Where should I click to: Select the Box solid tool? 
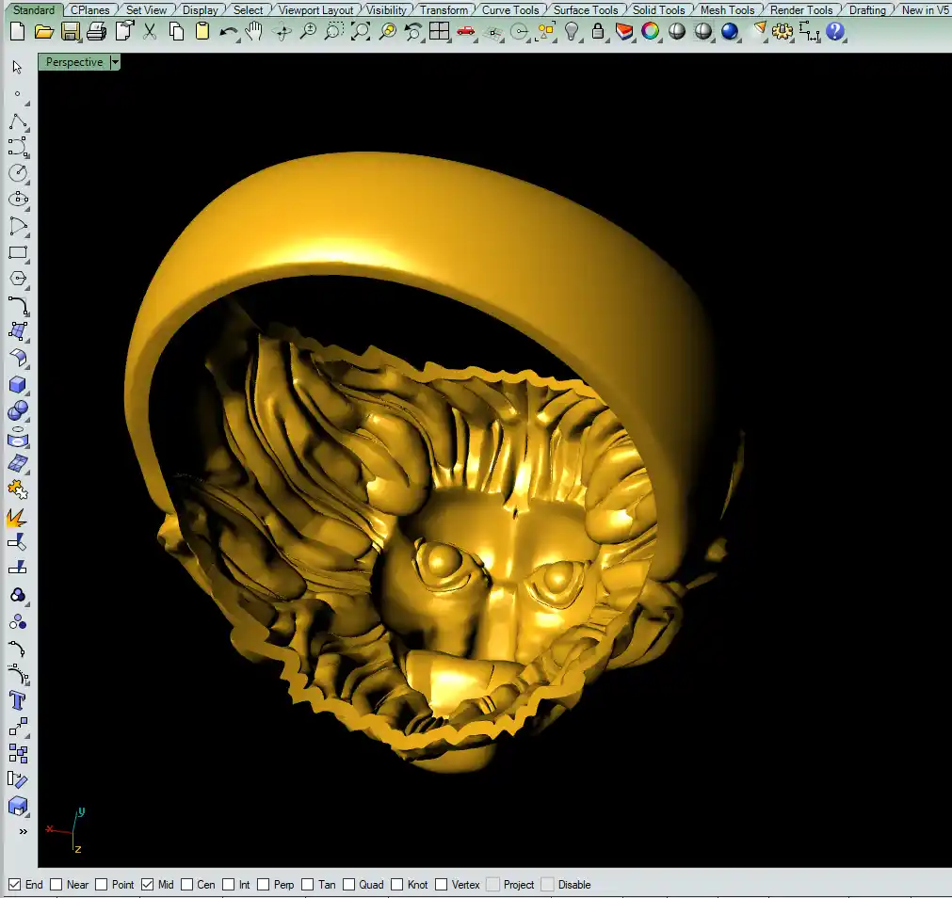click(17, 385)
